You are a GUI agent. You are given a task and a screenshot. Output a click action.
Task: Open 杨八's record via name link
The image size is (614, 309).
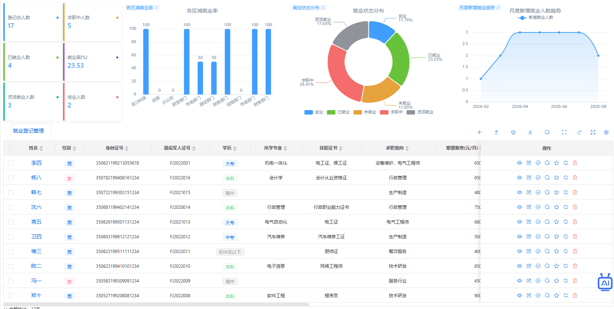(x=36, y=178)
